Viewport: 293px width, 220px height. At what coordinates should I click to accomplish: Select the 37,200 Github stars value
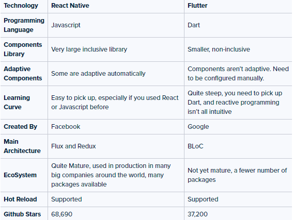197,214
